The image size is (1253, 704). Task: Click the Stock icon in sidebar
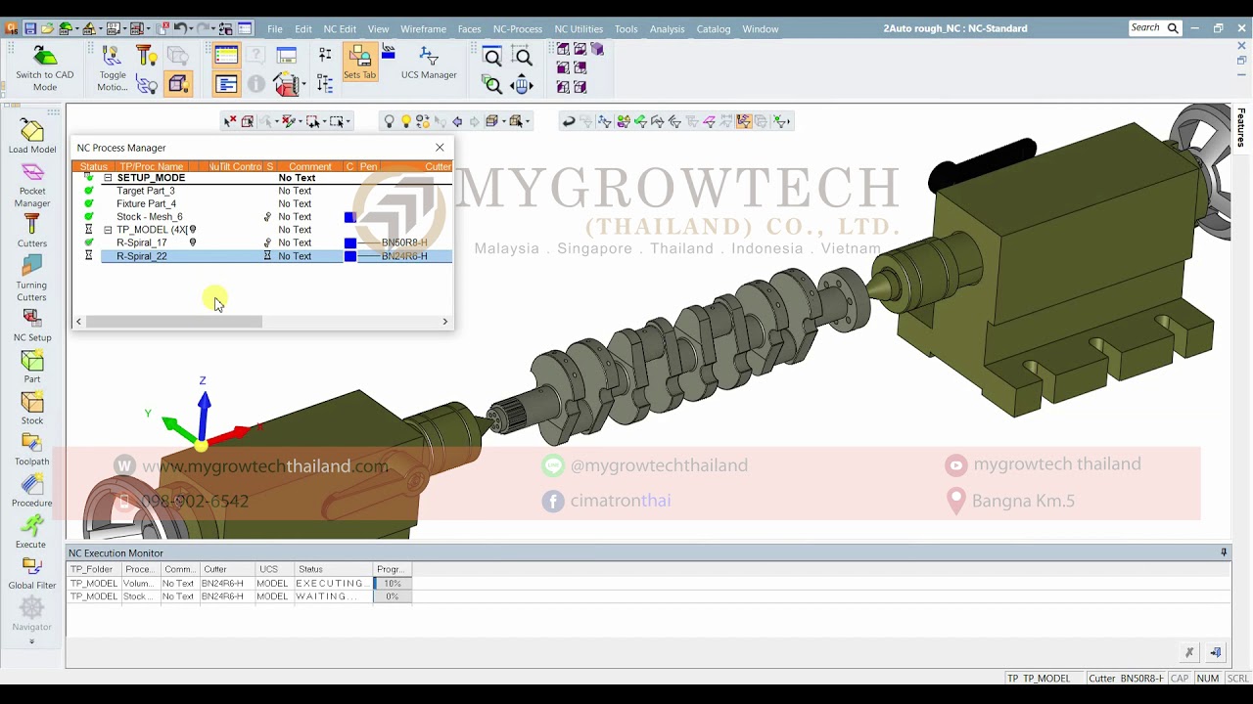(x=32, y=409)
